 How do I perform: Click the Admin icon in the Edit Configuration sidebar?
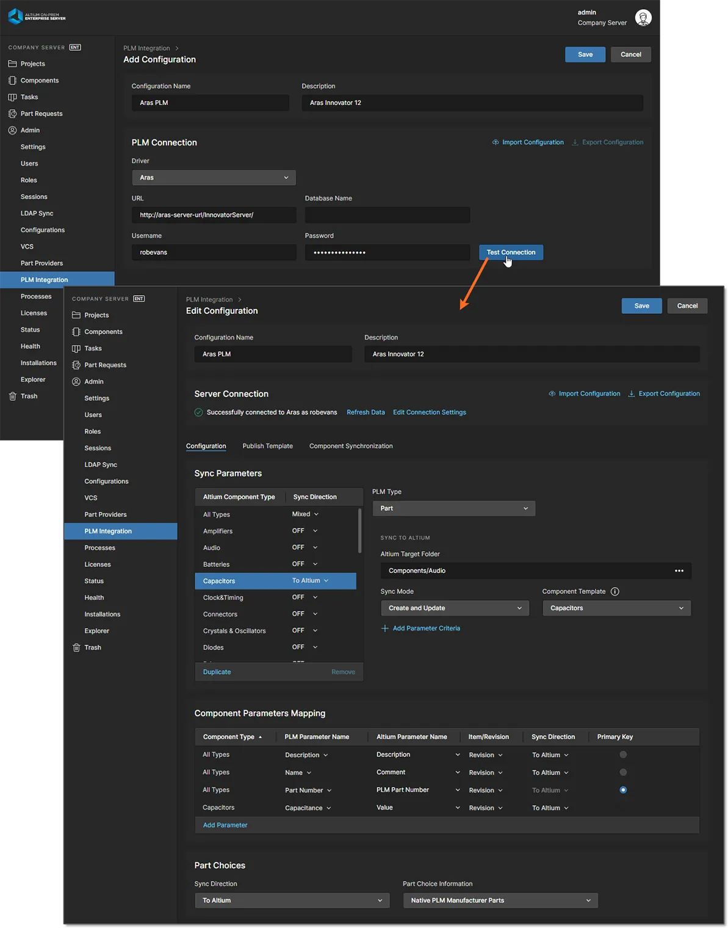click(x=76, y=381)
